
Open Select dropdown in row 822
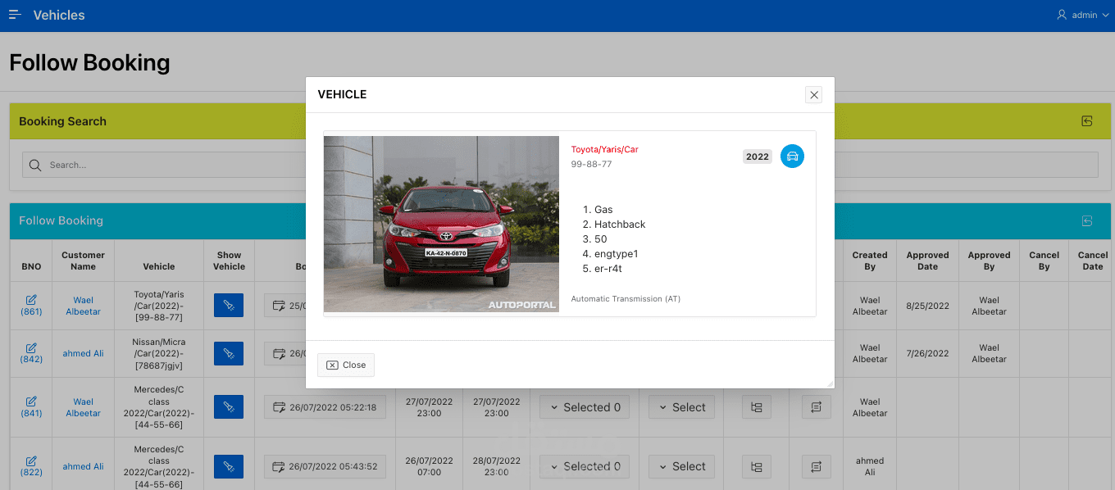[681, 466]
